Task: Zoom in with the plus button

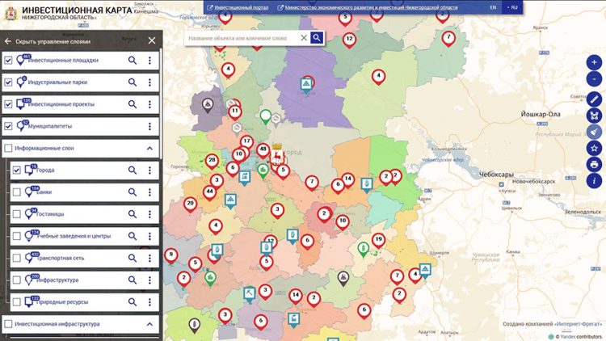Action: click(x=594, y=62)
